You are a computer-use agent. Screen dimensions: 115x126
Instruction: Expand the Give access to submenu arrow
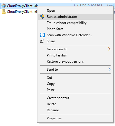coord(109,49)
